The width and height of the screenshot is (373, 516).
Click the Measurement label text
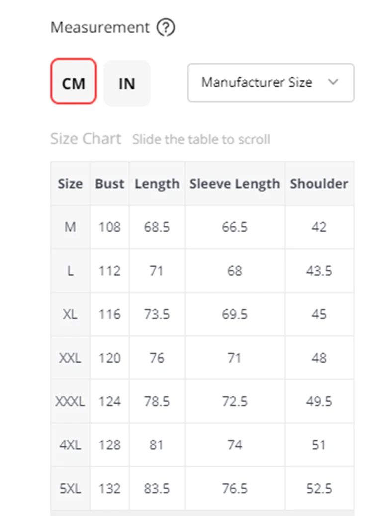[x=100, y=27]
